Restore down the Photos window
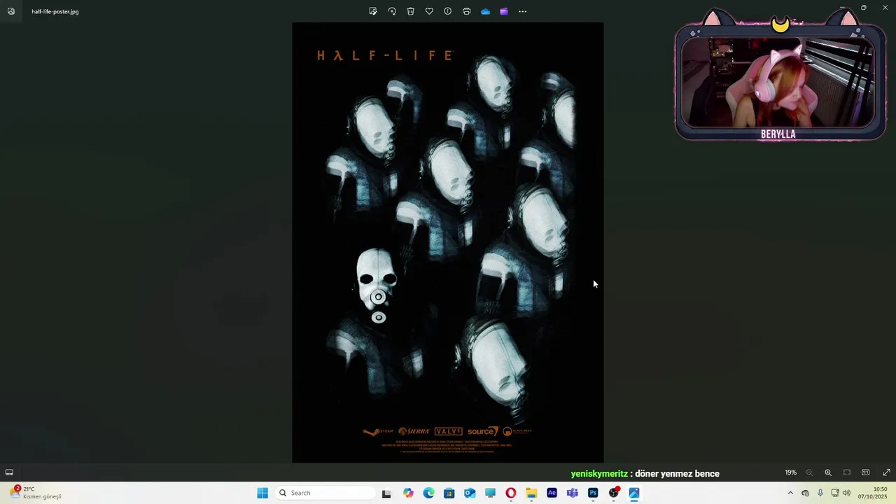 coord(864,8)
